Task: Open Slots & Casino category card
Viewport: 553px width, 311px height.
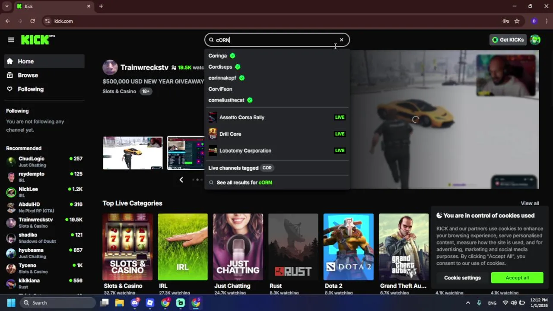Action: pos(127,247)
